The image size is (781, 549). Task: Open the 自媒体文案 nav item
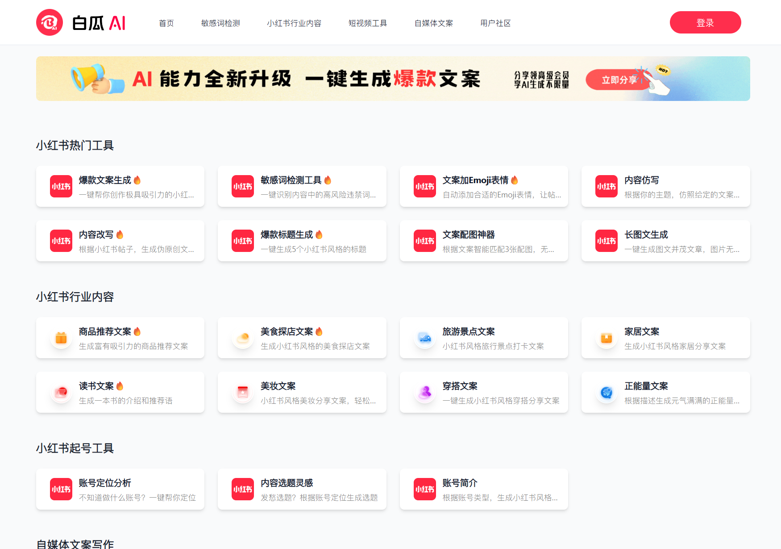click(x=434, y=23)
